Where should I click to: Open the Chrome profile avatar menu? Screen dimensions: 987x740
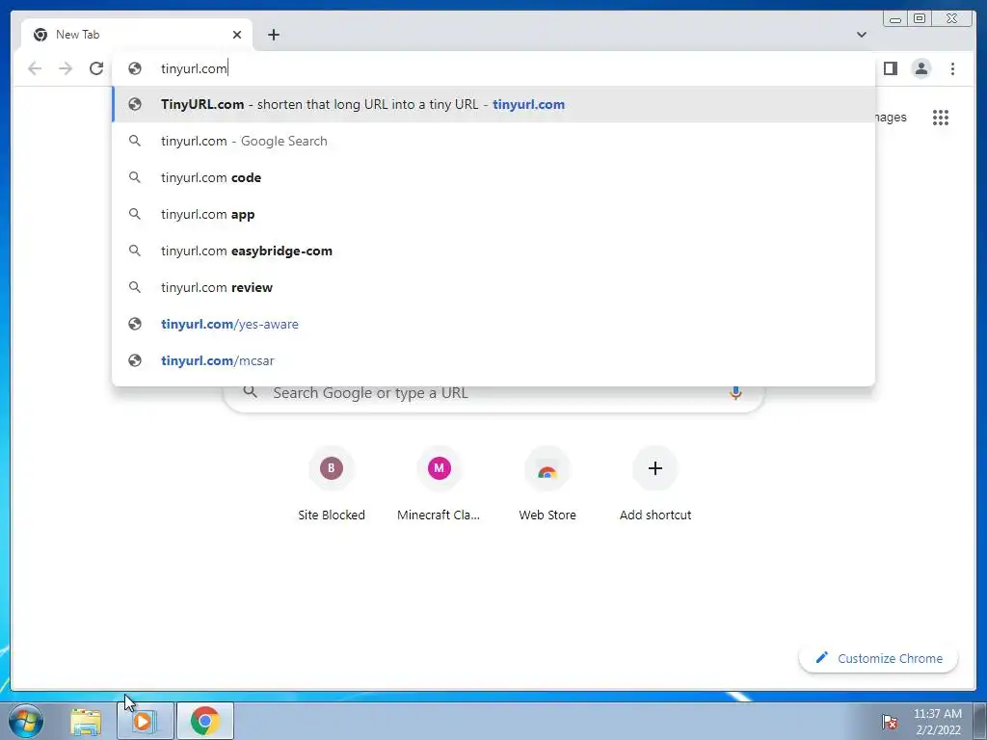920,68
